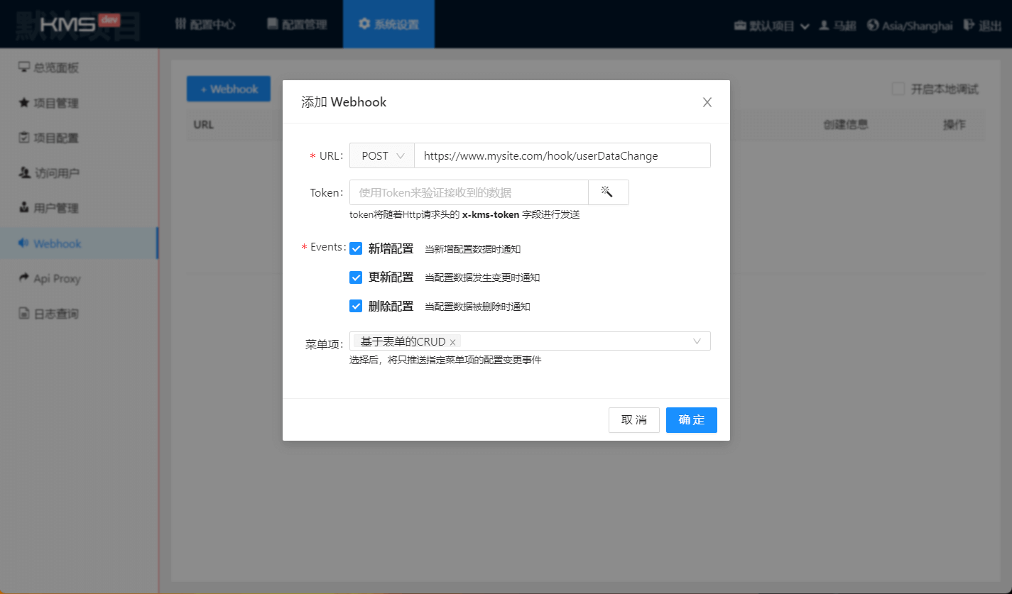Click the 取消 cancel button
Image resolution: width=1012 pixels, height=594 pixels.
(x=633, y=420)
